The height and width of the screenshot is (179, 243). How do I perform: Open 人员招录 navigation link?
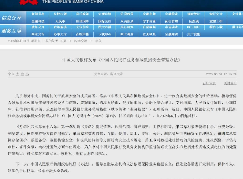tap(127, 21)
